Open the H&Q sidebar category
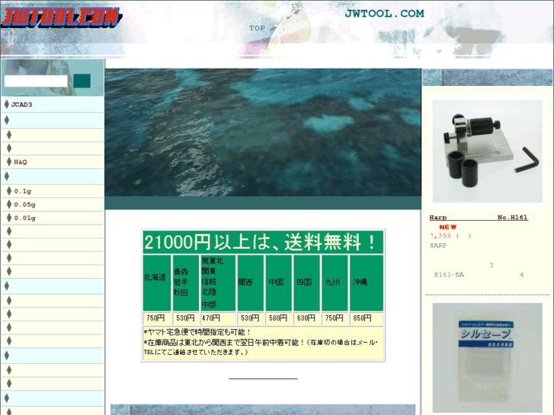Screen dimensions: 554x415 point(21,162)
